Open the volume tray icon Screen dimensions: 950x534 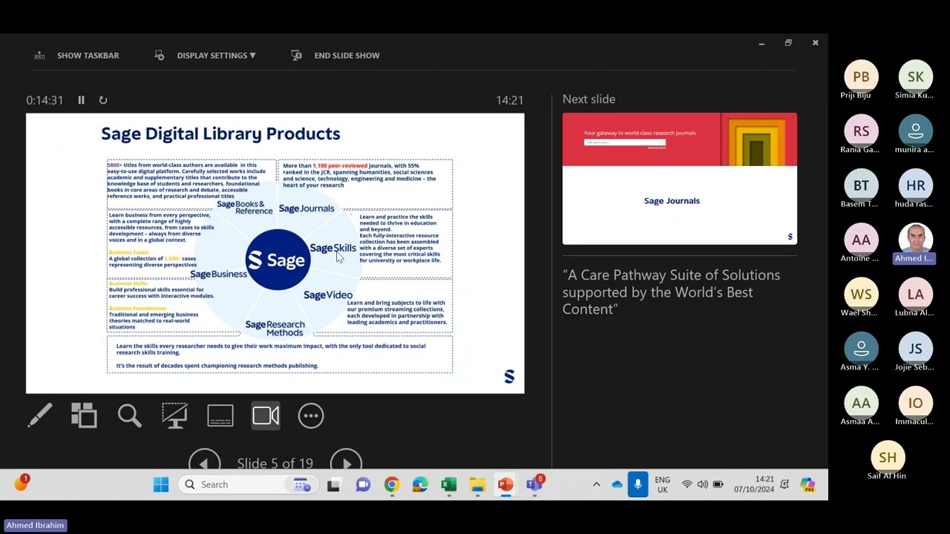click(x=702, y=484)
